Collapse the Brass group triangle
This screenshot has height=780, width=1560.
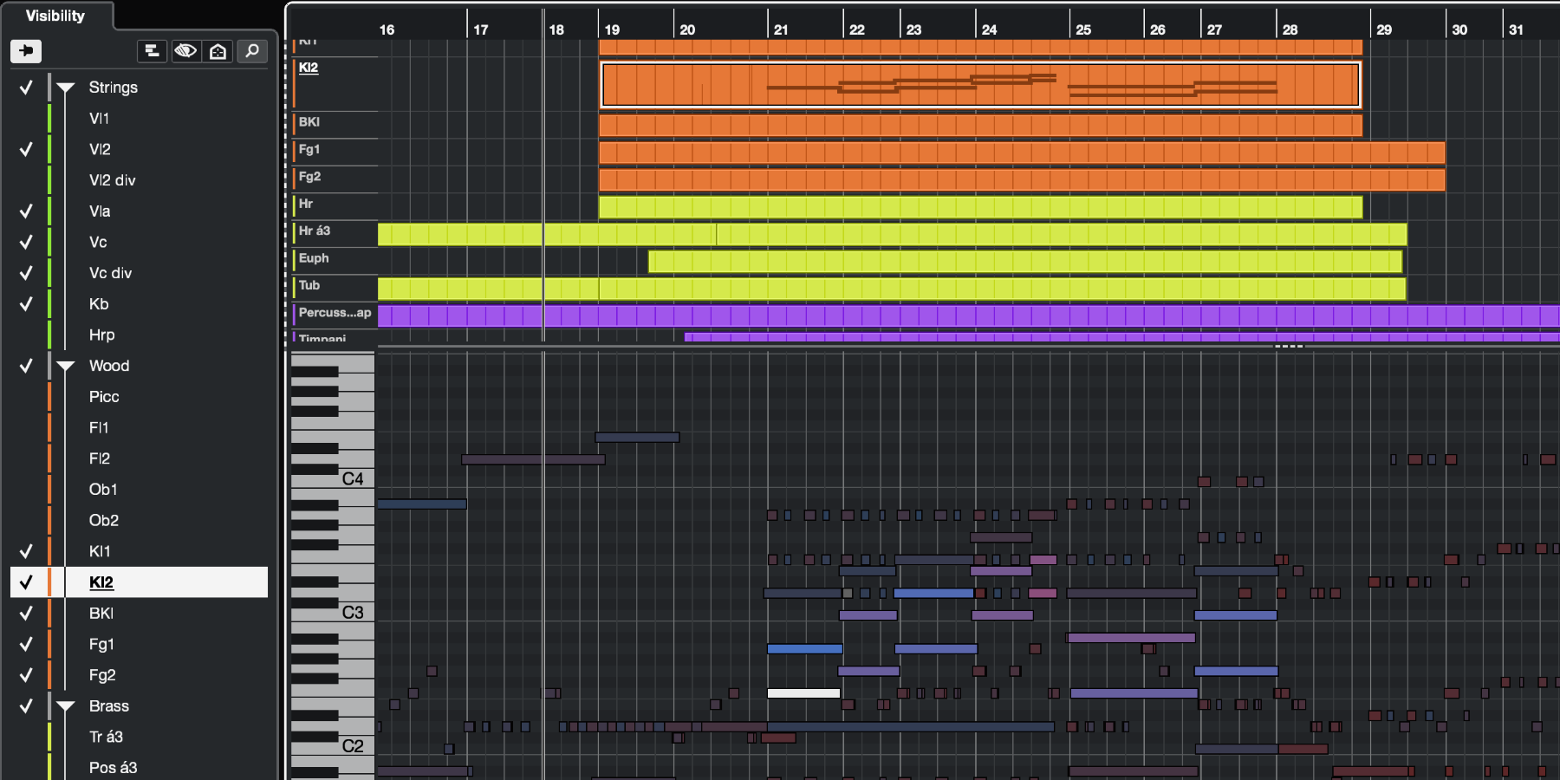[x=65, y=705]
